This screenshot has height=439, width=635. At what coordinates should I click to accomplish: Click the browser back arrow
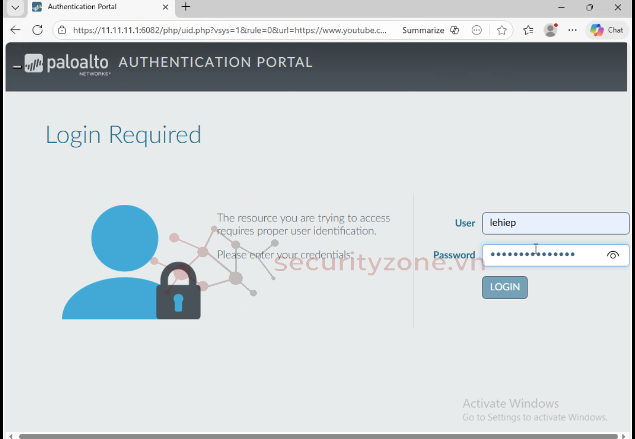click(x=15, y=30)
